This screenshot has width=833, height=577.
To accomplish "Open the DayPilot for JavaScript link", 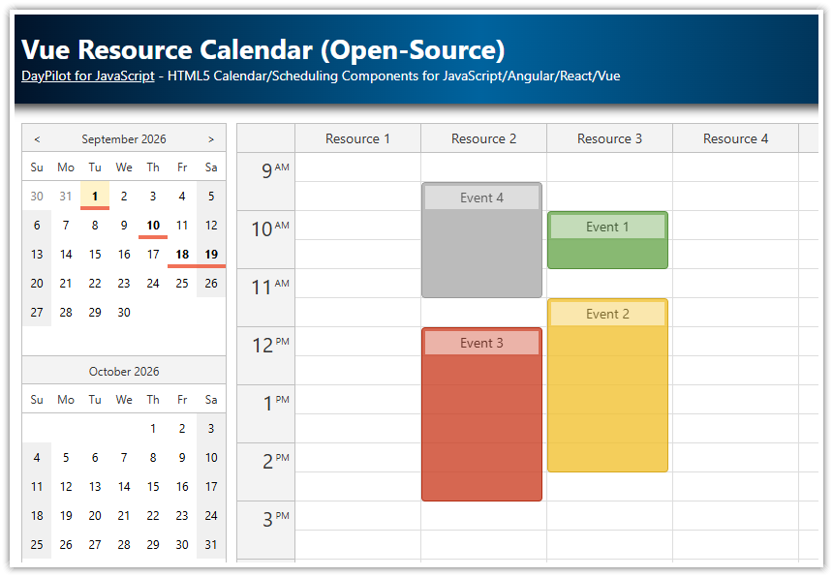I will [87, 76].
